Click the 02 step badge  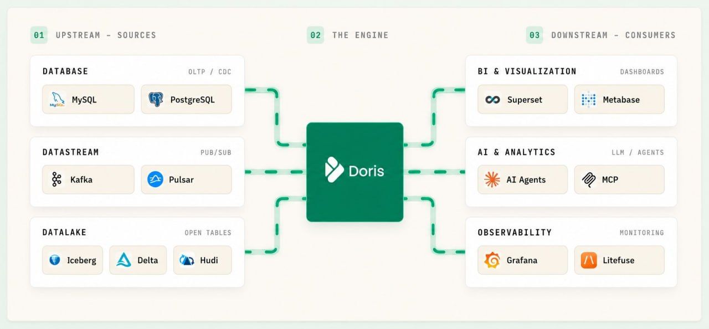(x=315, y=35)
